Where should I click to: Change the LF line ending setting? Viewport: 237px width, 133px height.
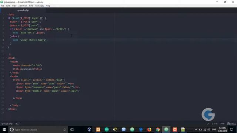click(x=208, y=124)
